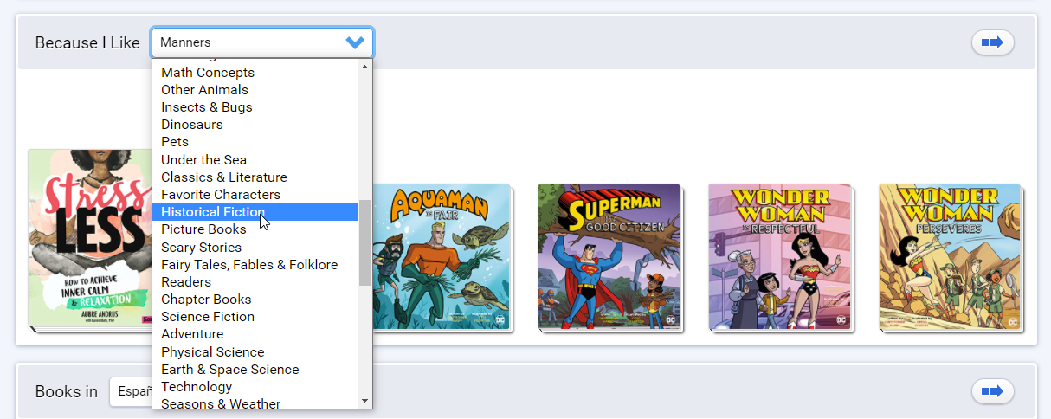Open Superman is a Good Citizen book
Image resolution: width=1051 pixels, height=419 pixels.
click(609, 256)
